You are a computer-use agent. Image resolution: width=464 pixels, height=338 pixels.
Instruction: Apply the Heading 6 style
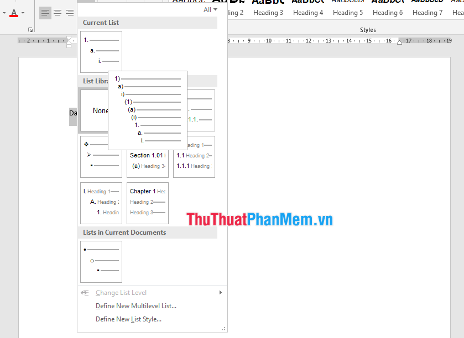point(388,13)
